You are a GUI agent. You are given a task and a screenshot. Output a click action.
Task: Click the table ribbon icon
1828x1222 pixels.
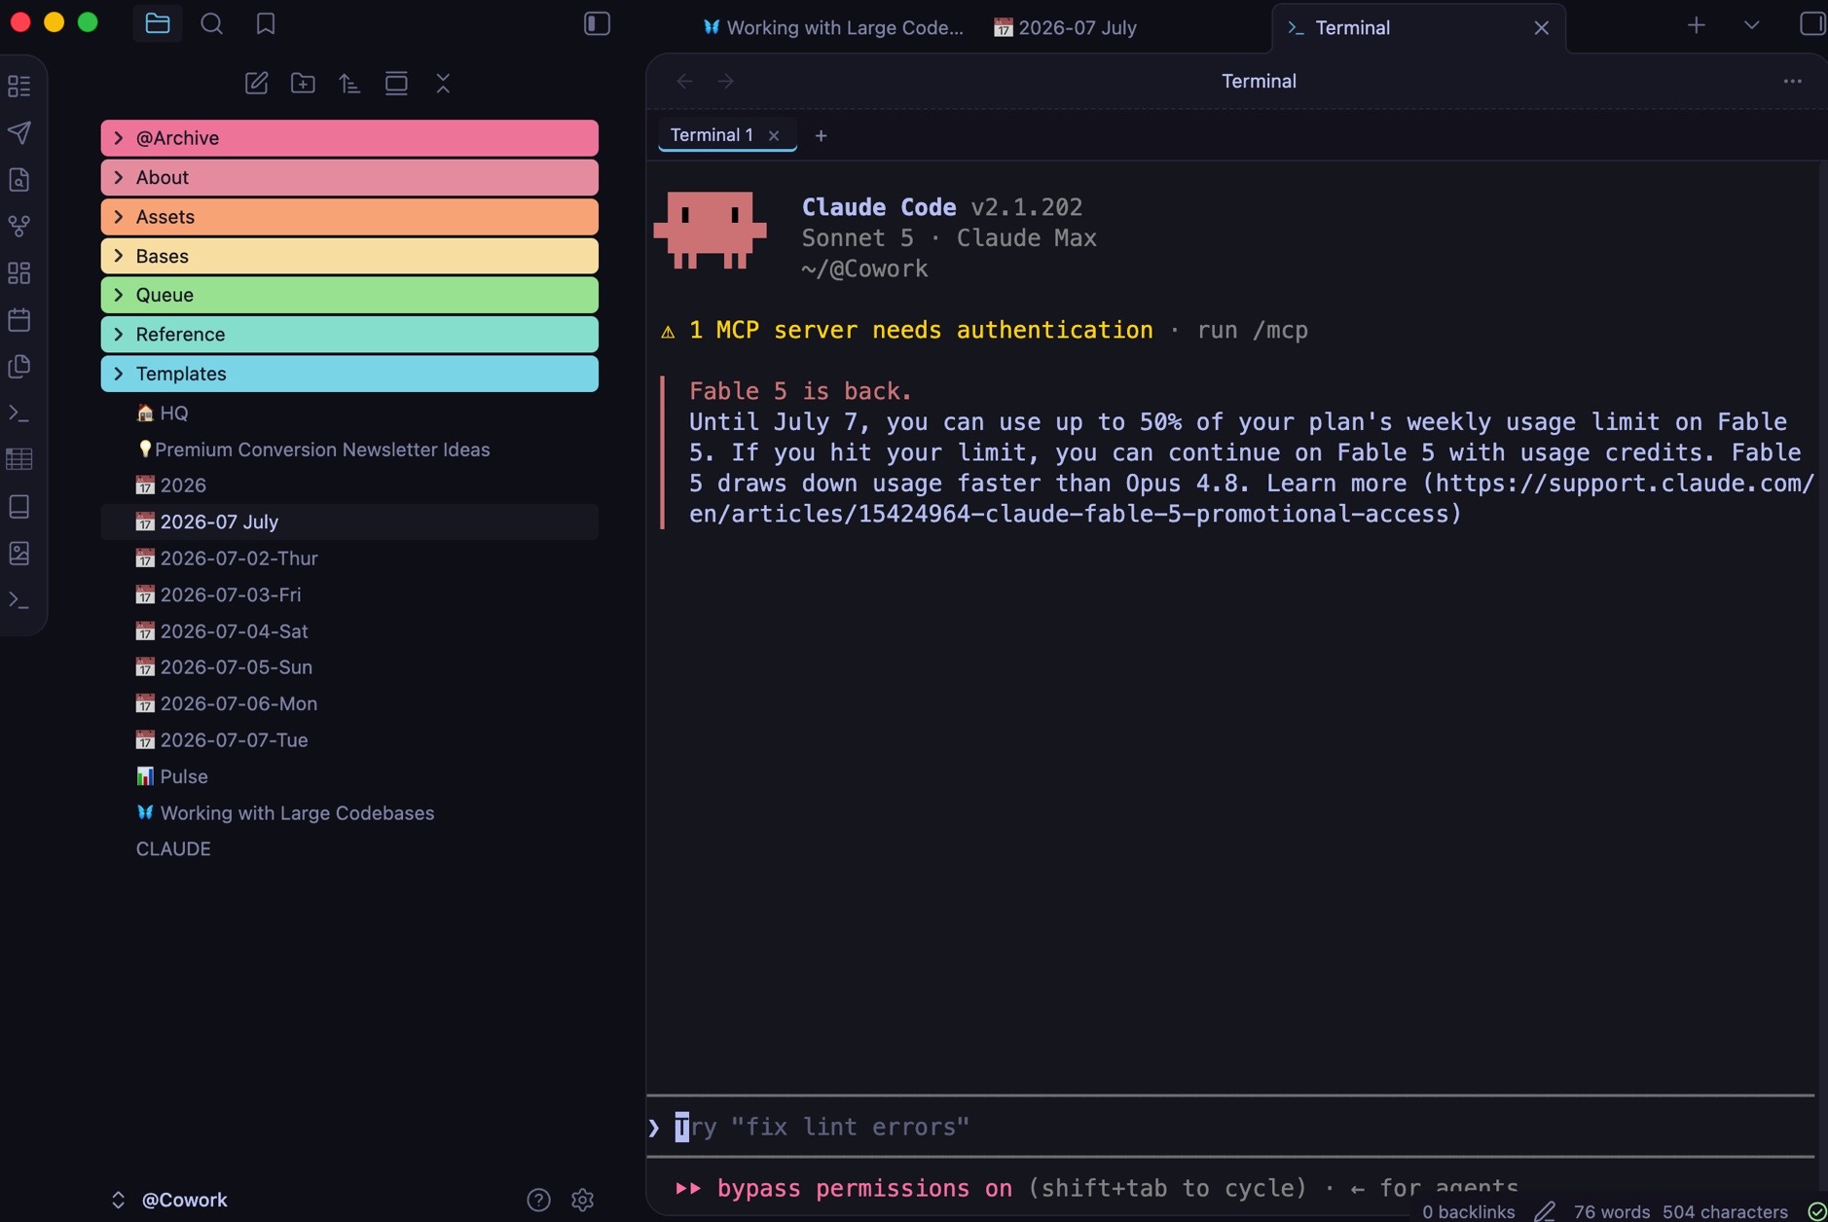(19, 459)
